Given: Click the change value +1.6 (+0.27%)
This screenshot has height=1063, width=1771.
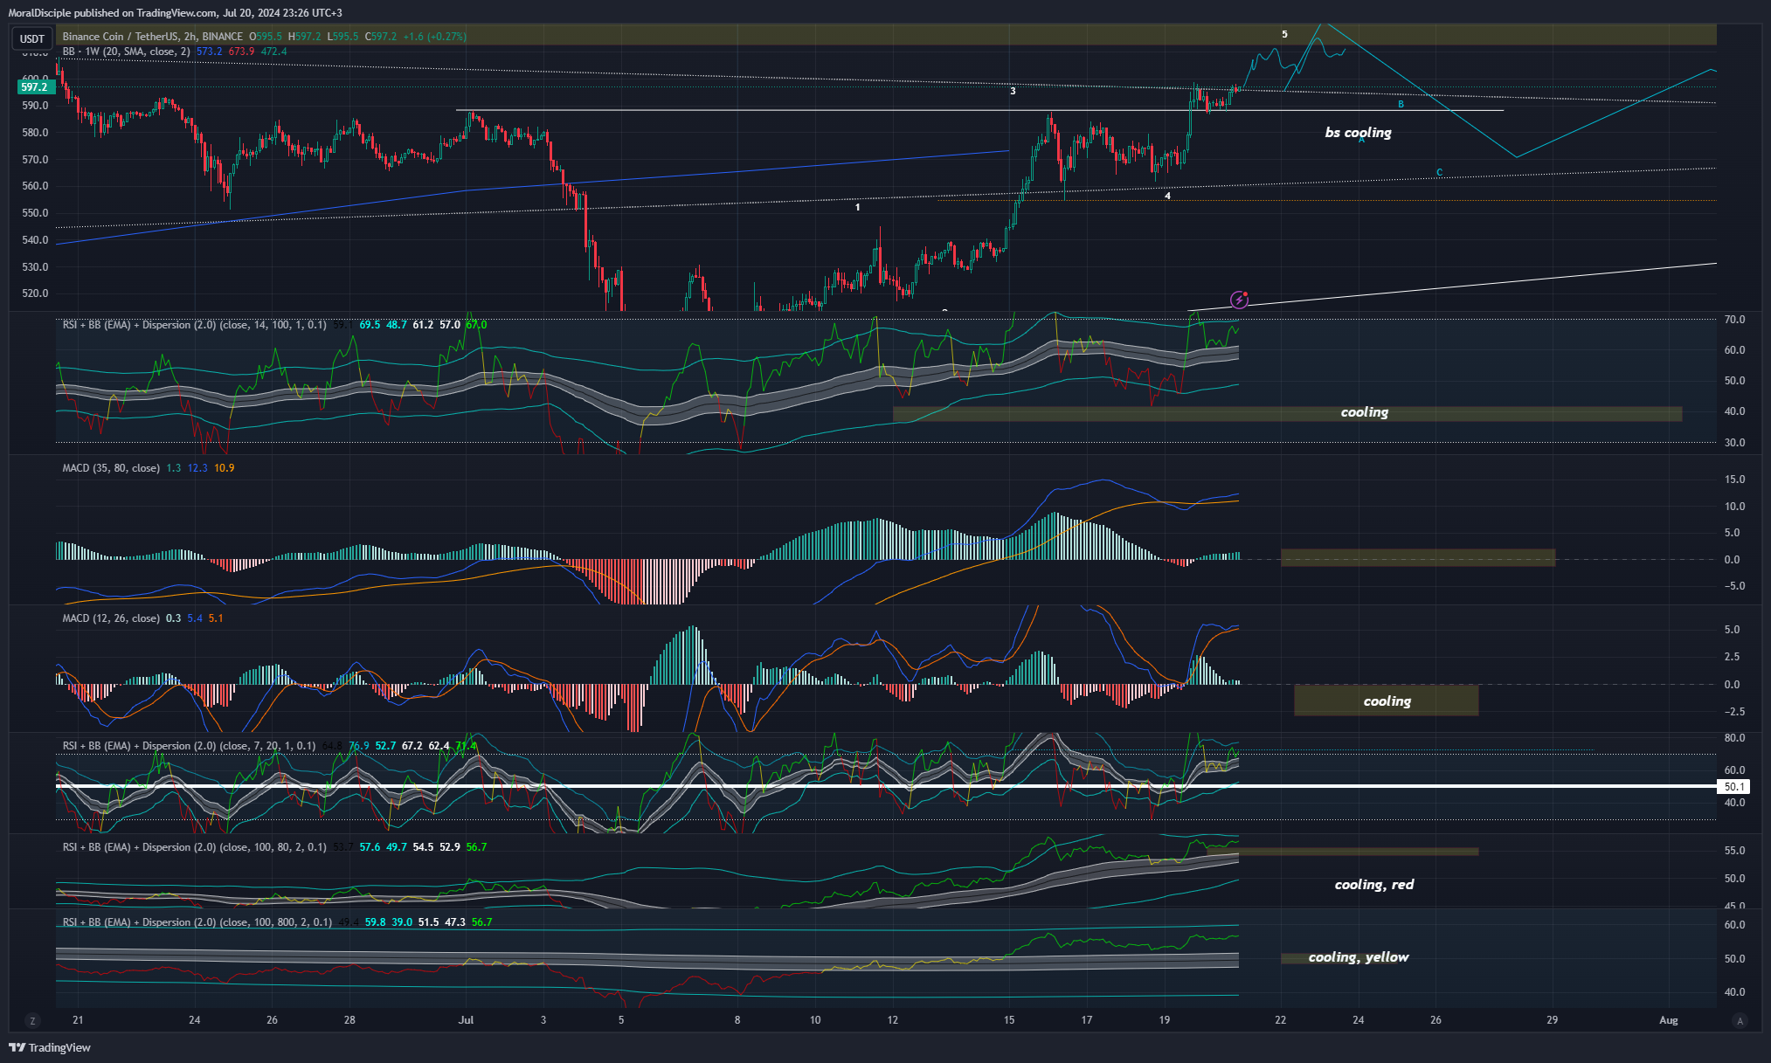Looking at the screenshot, I should pos(434,37).
